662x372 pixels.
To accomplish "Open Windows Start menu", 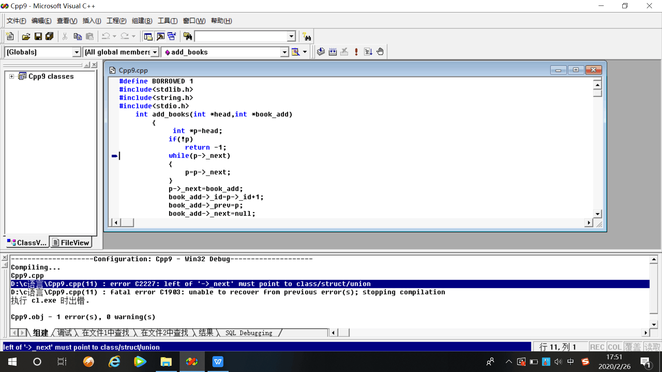I will (x=12, y=362).
